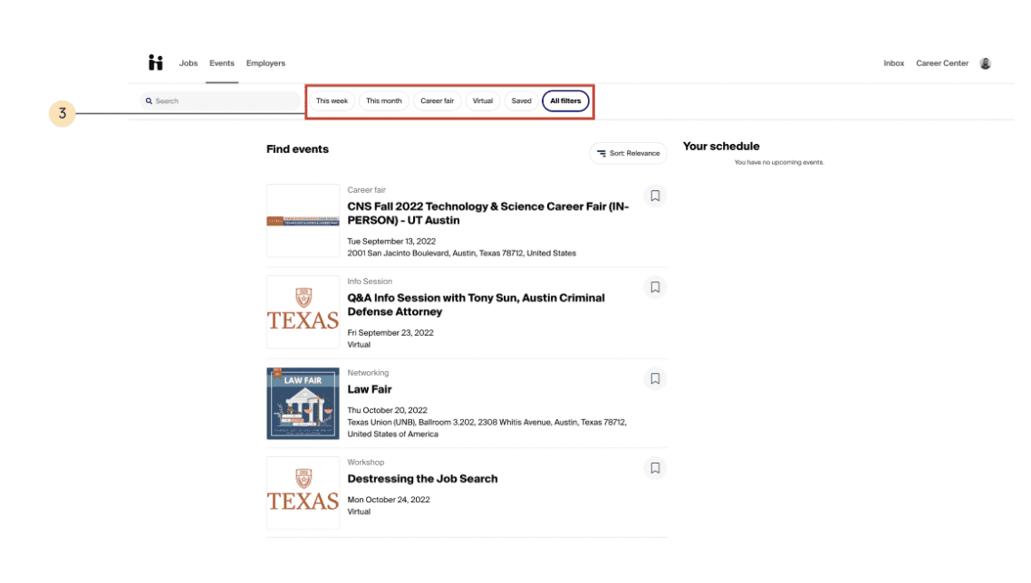
Task: Click the 2001 San Jacinto Boulevard address
Action: pyautogui.click(x=461, y=253)
